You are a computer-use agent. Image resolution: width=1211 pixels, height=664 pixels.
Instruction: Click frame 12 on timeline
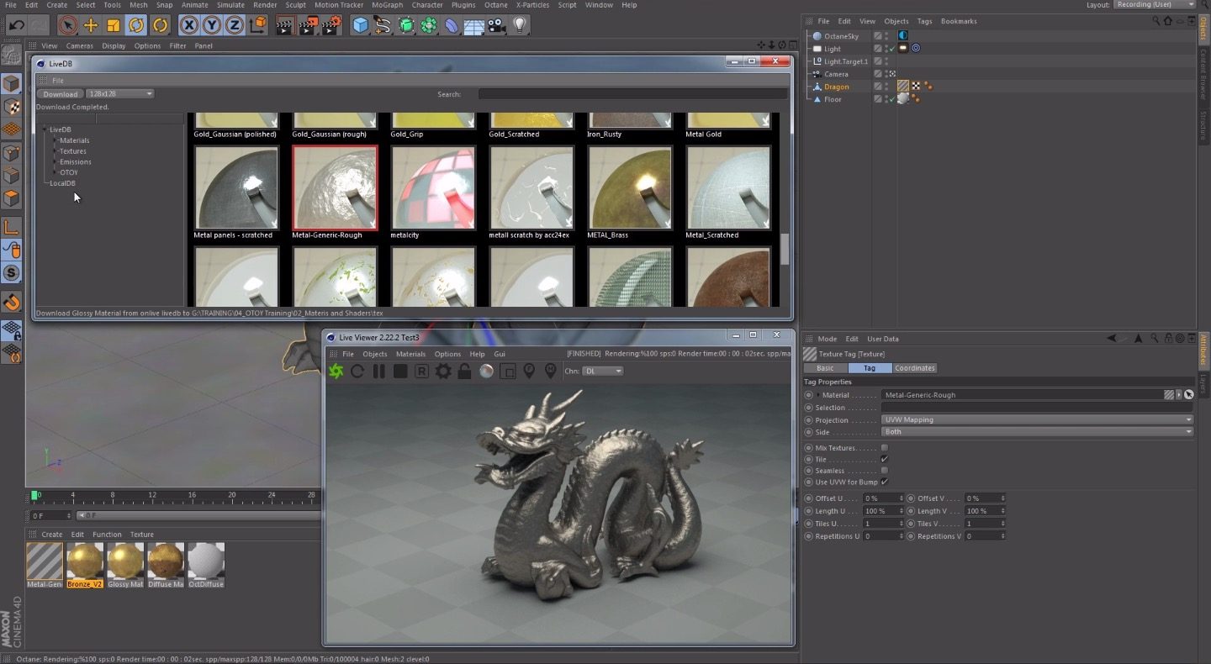[x=152, y=495]
